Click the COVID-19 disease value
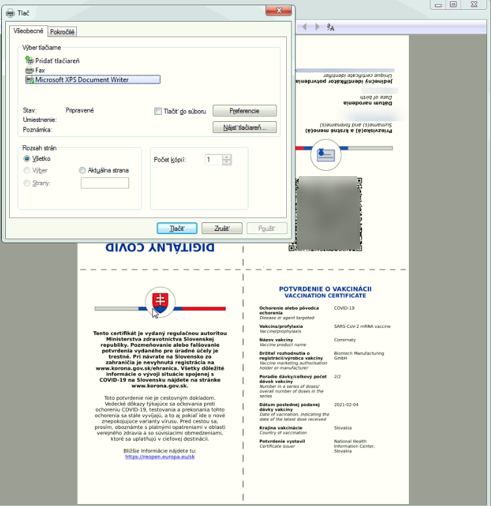Viewport: 491px width, 506px height. [x=344, y=308]
